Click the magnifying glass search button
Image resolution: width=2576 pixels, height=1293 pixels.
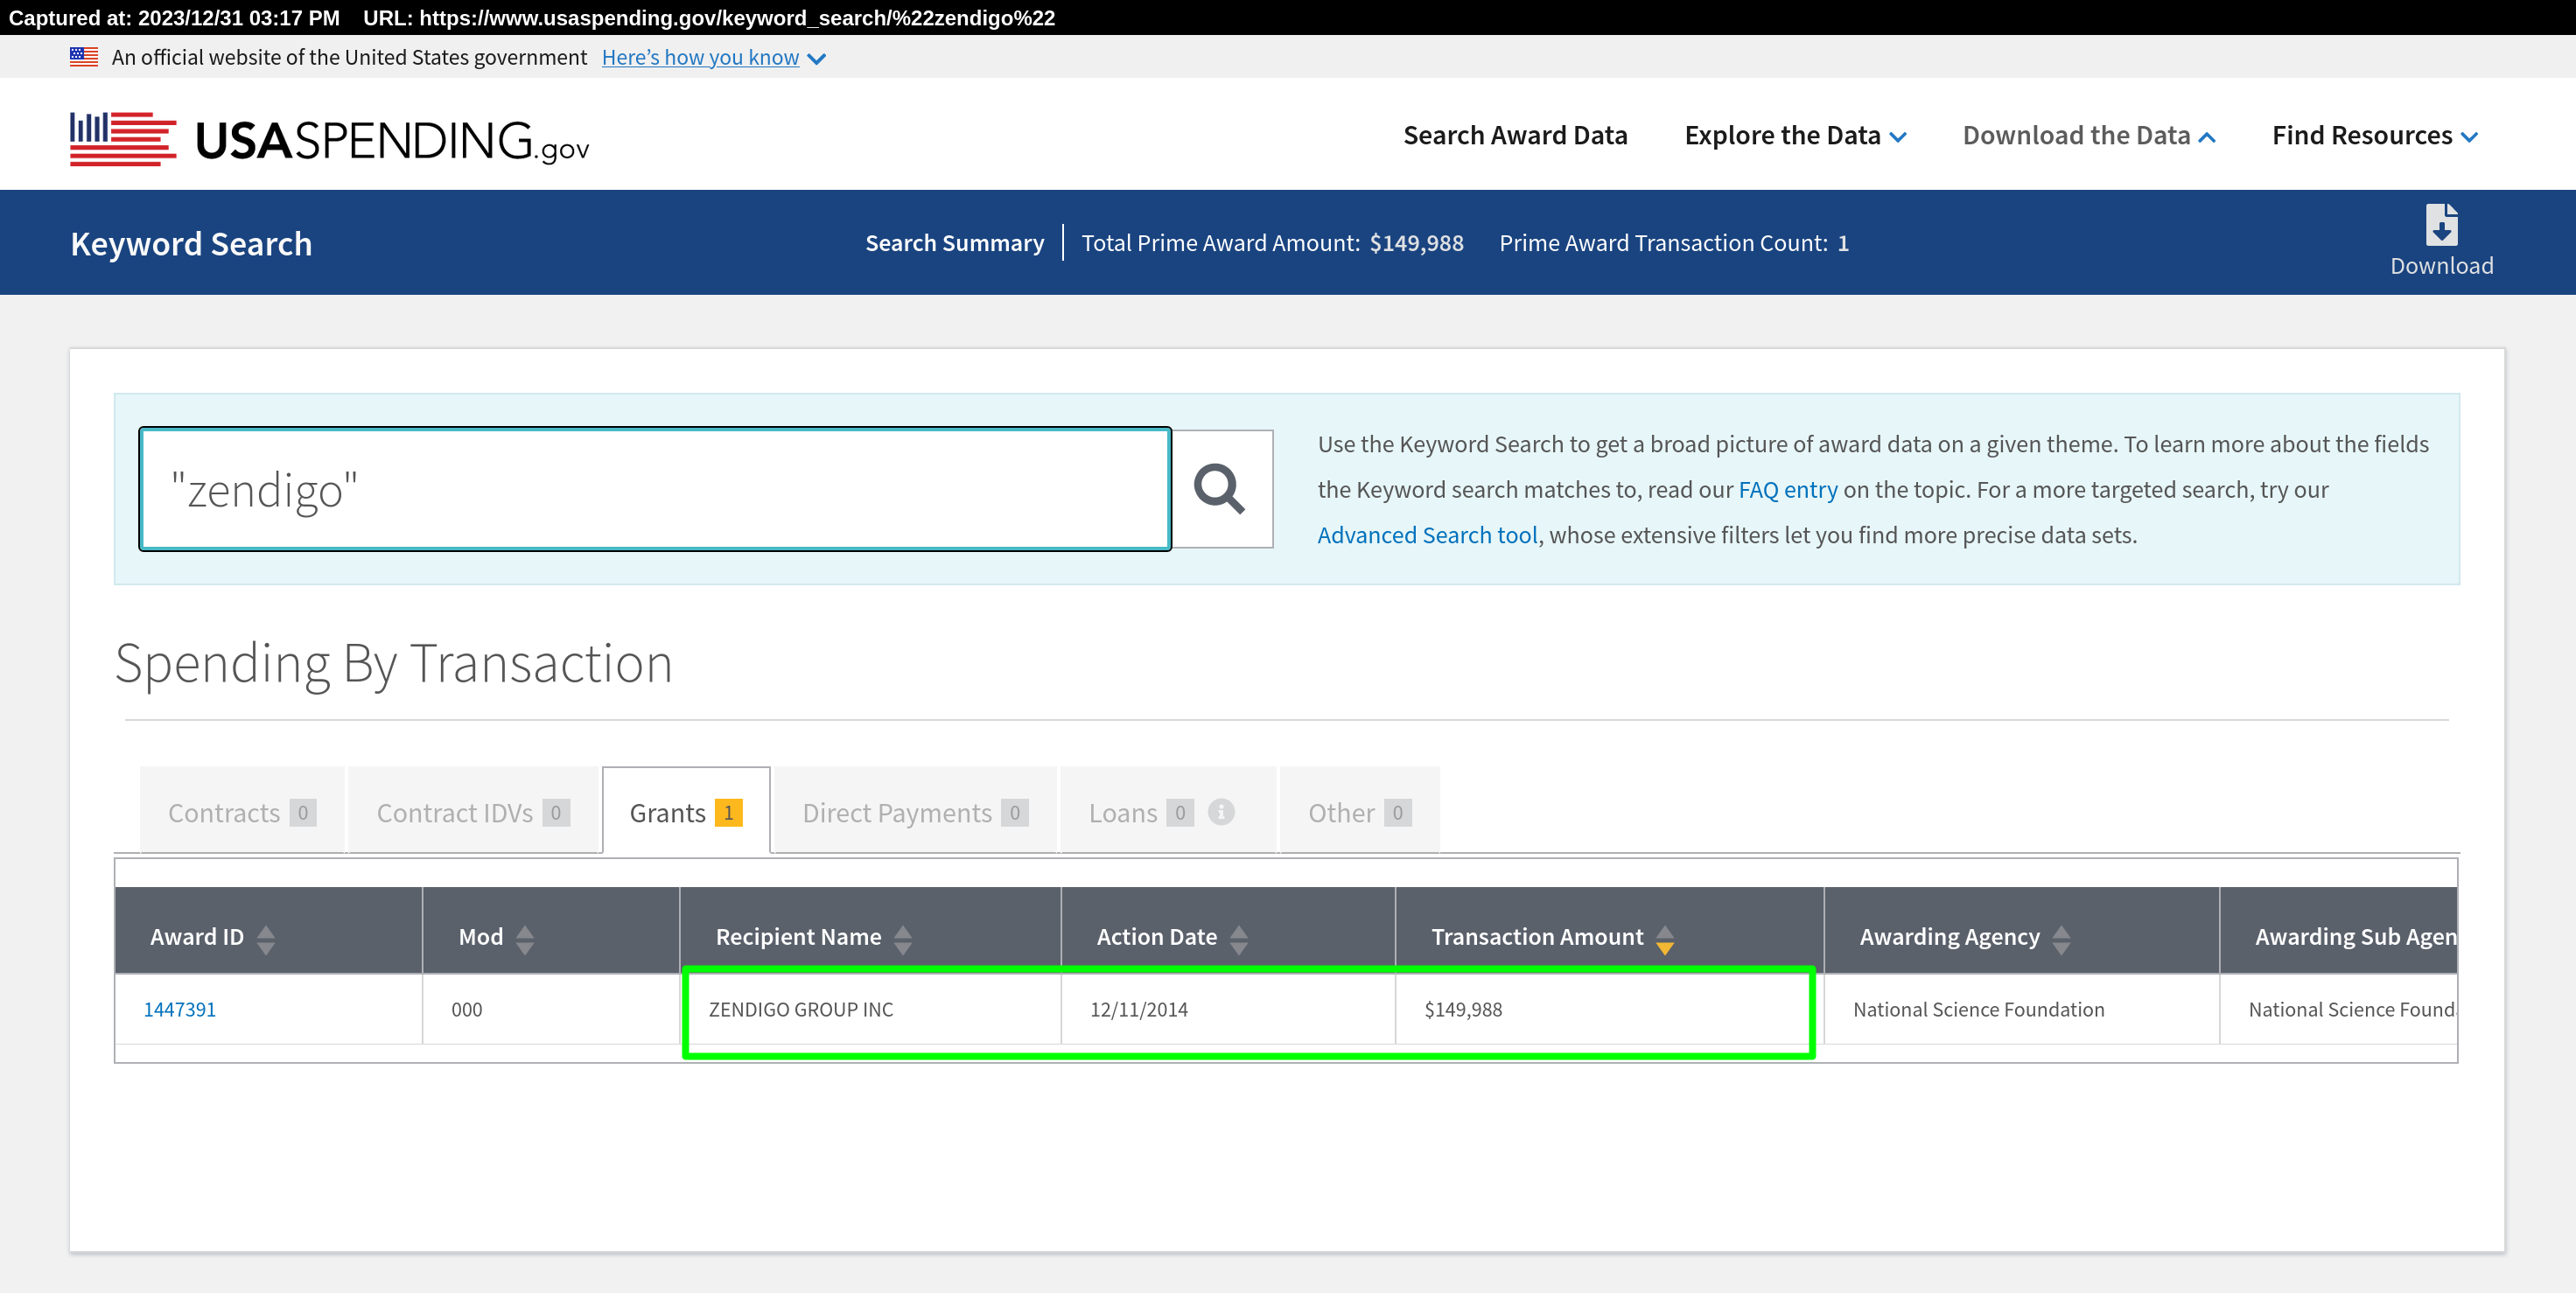[x=1221, y=489]
